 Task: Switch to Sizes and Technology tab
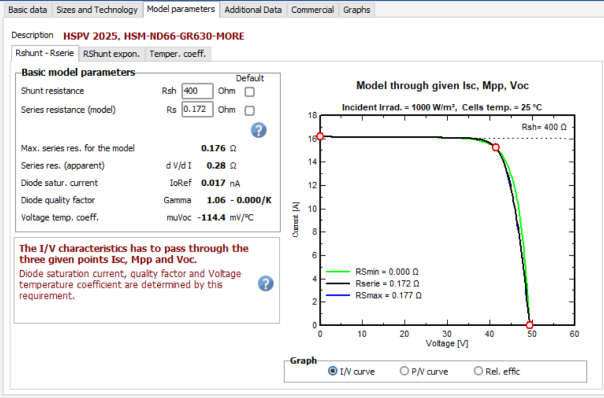tap(97, 10)
